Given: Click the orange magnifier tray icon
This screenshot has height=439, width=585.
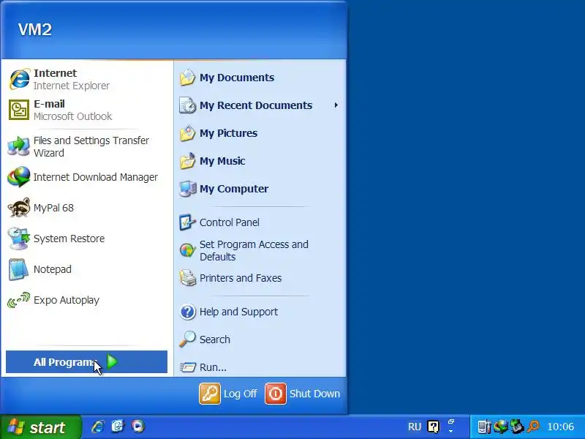Looking at the screenshot, I should (x=534, y=427).
